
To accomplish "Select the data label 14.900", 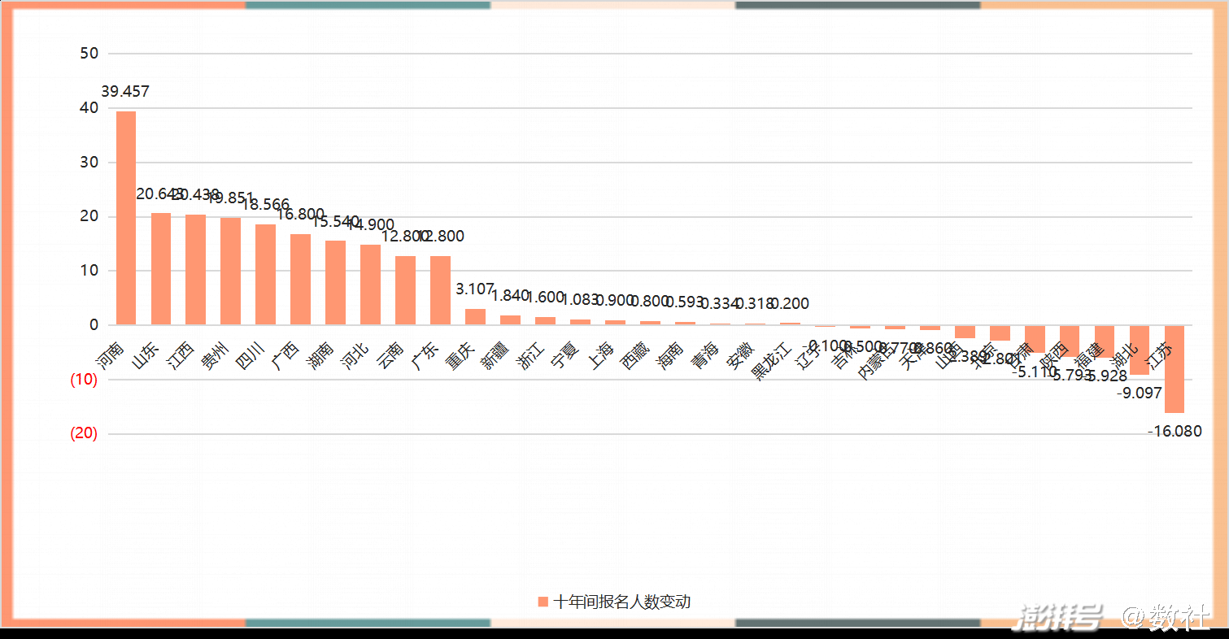I will click(370, 225).
